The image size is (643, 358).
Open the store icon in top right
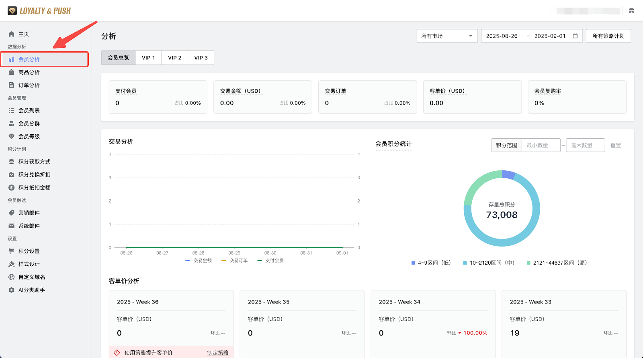[631, 11]
